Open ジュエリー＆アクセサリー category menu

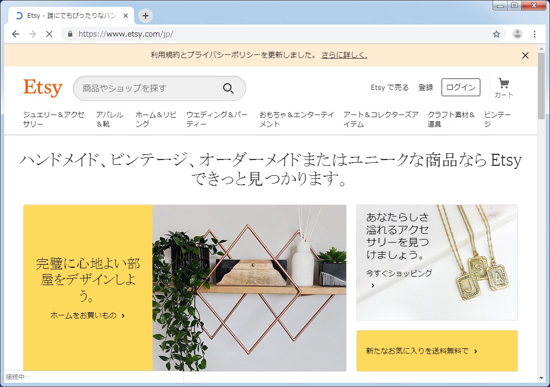coord(53,119)
